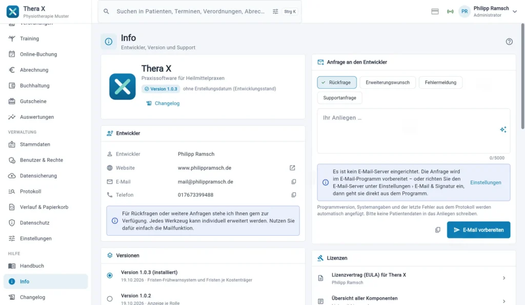The width and height of the screenshot is (525, 305).
Task: Copy the E-Mail address mail@philippramsch.de
Action: pos(294,182)
